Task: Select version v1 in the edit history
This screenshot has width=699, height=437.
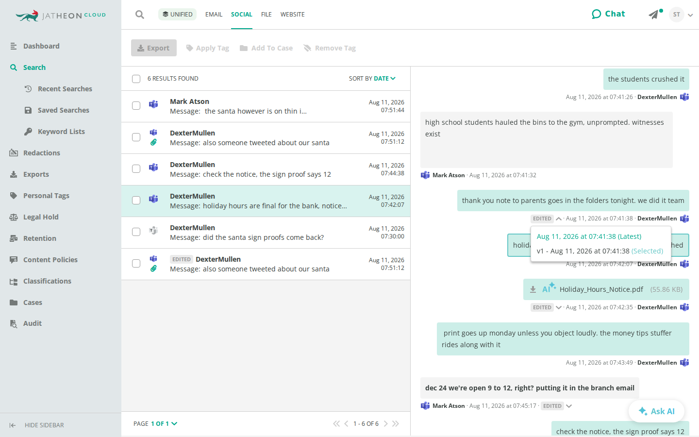Action: point(600,251)
